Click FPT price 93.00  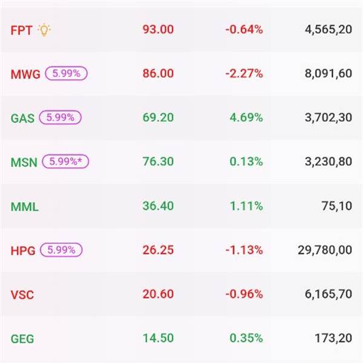(x=158, y=30)
